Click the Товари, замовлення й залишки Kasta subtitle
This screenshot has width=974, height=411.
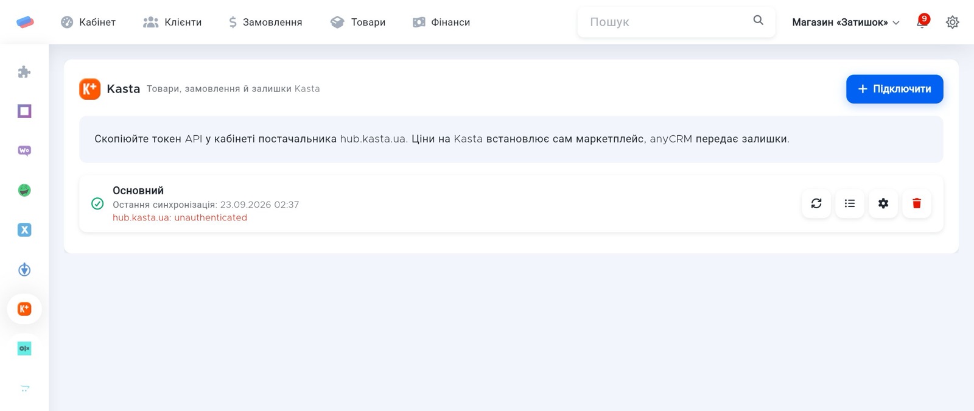[x=233, y=89]
